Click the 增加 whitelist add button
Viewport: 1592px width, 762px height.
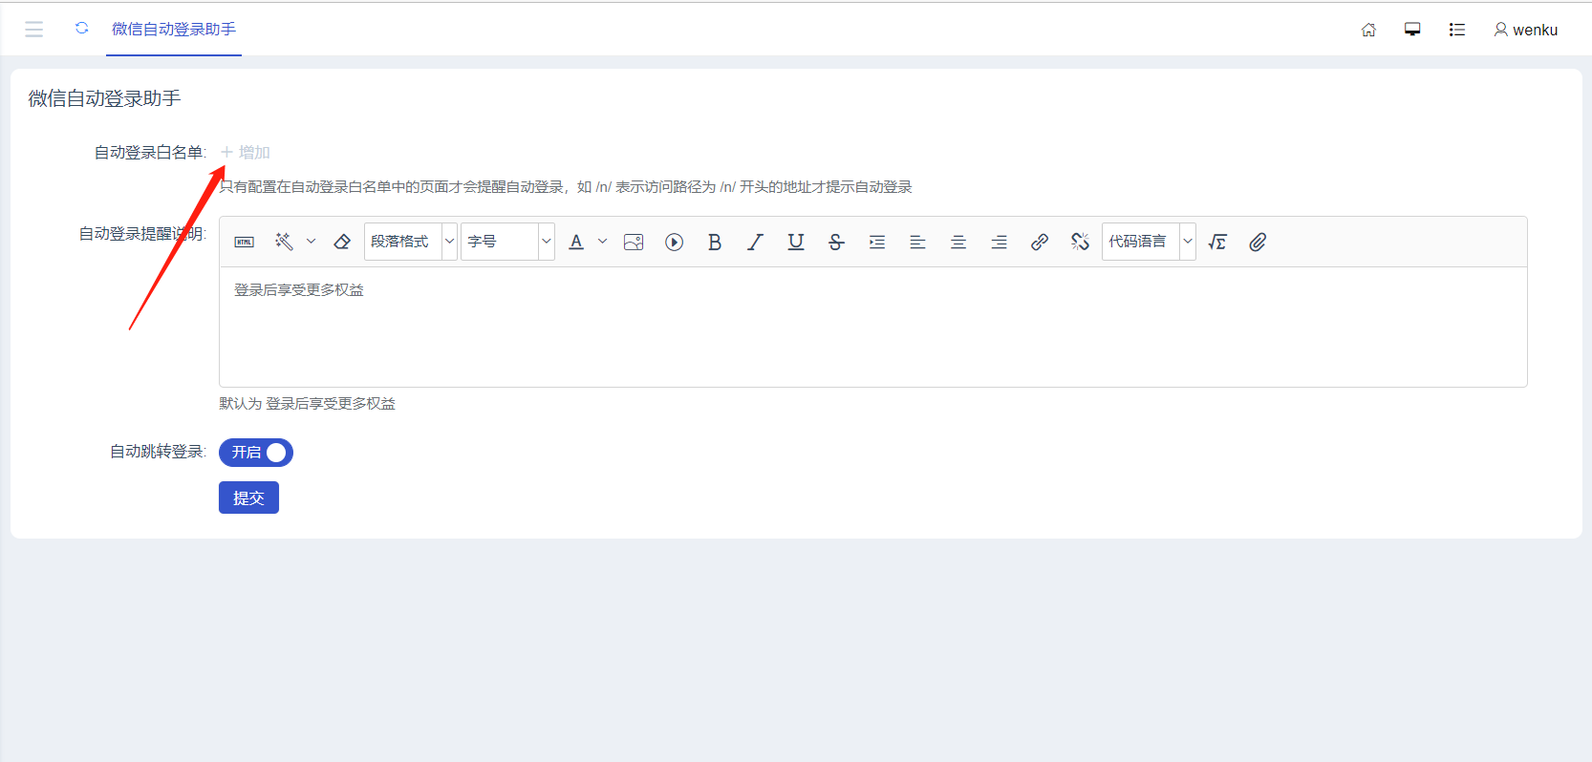point(246,153)
